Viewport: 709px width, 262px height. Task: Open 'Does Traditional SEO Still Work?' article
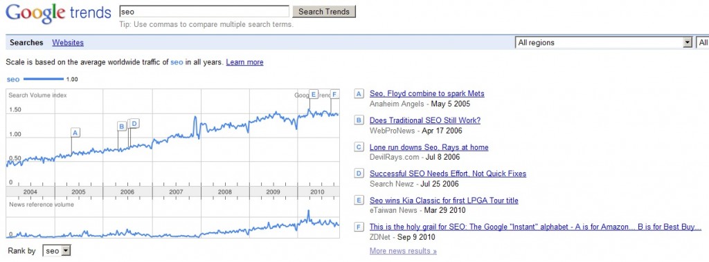425,120
